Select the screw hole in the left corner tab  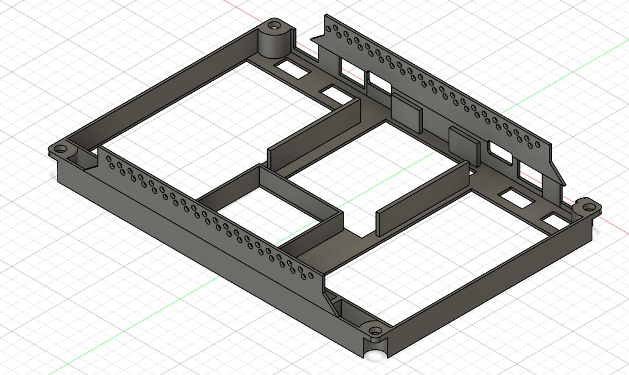(60, 149)
